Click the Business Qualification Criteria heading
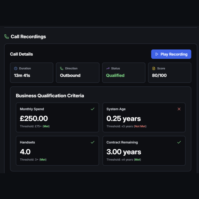The width and height of the screenshot is (199, 199). pos(50,96)
